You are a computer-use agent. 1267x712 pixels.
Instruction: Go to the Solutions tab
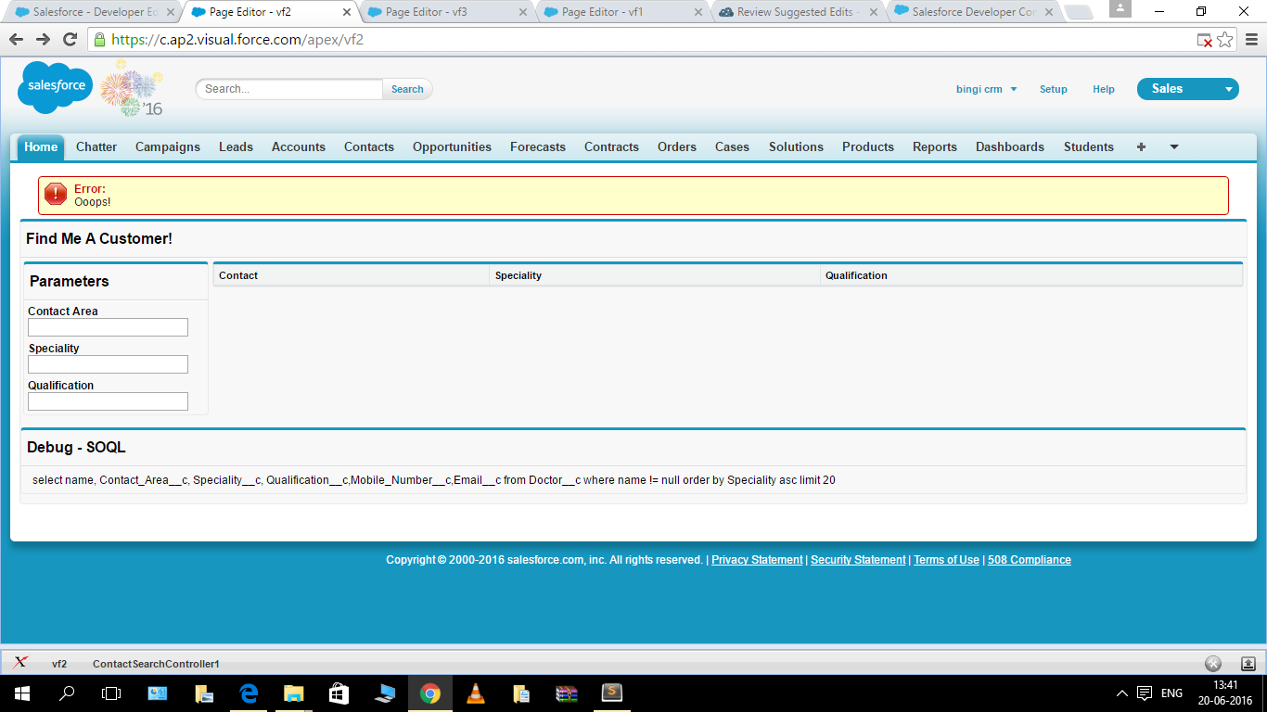pyautogui.click(x=796, y=146)
